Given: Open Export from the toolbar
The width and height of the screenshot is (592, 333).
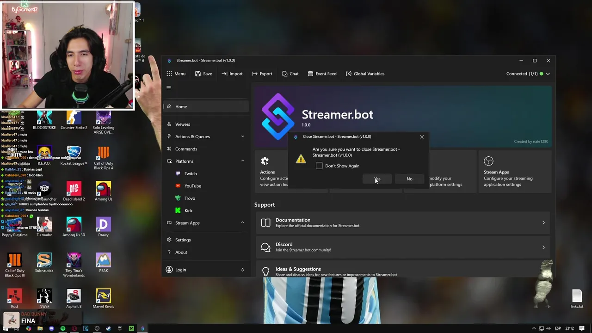Looking at the screenshot, I should pyautogui.click(x=262, y=74).
